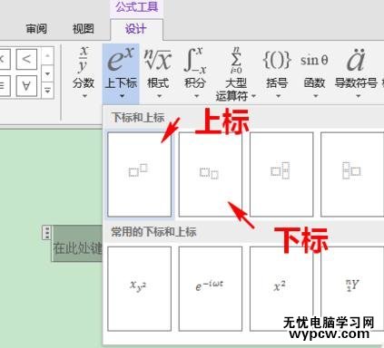Image resolution: width=384 pixels, height=348 pixels.
Task: Insert the common x sub y squared script
Action: point(139,288)
